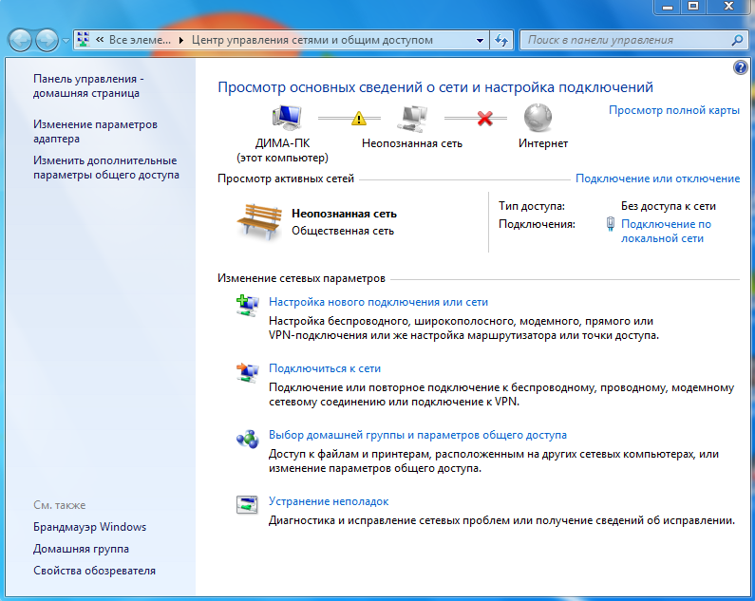Open Настройка нового подключения или сети
This screenshot has width=755, height=601.
pos(378,302)
